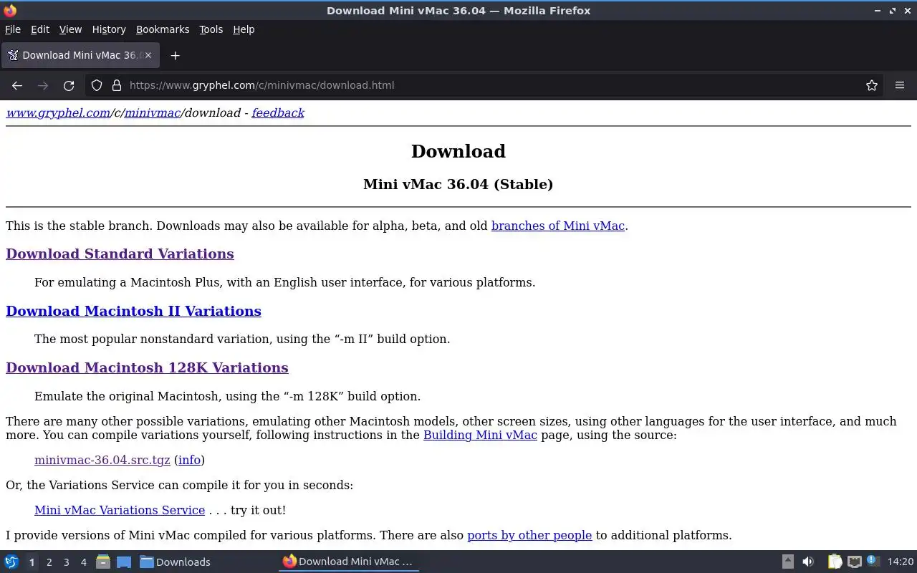Viewport: 917px width, 573px height.
Task: Switch to virtual desktop 3
Action: (66, 562)
